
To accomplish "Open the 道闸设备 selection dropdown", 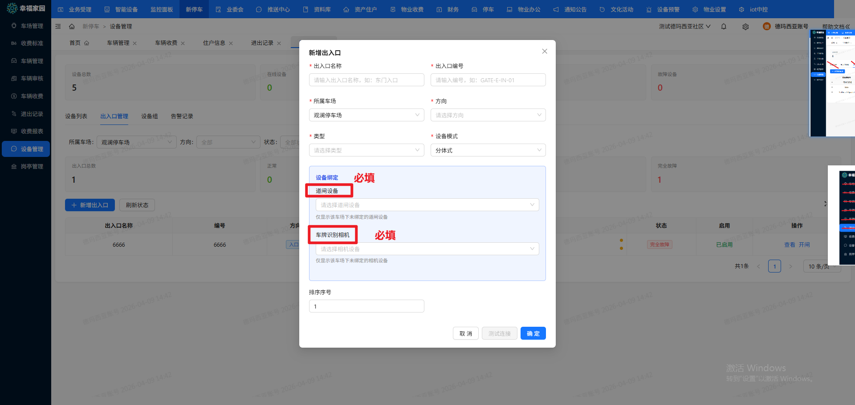I will point(427,205).
